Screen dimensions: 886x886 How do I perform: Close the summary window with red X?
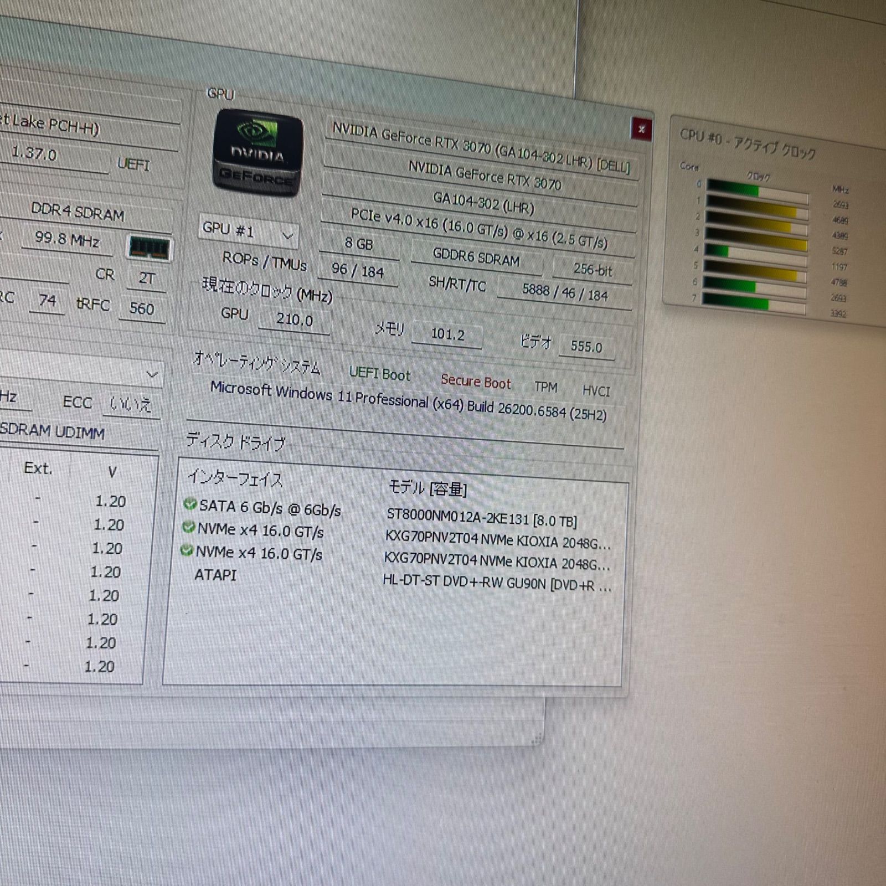(641, 129)
